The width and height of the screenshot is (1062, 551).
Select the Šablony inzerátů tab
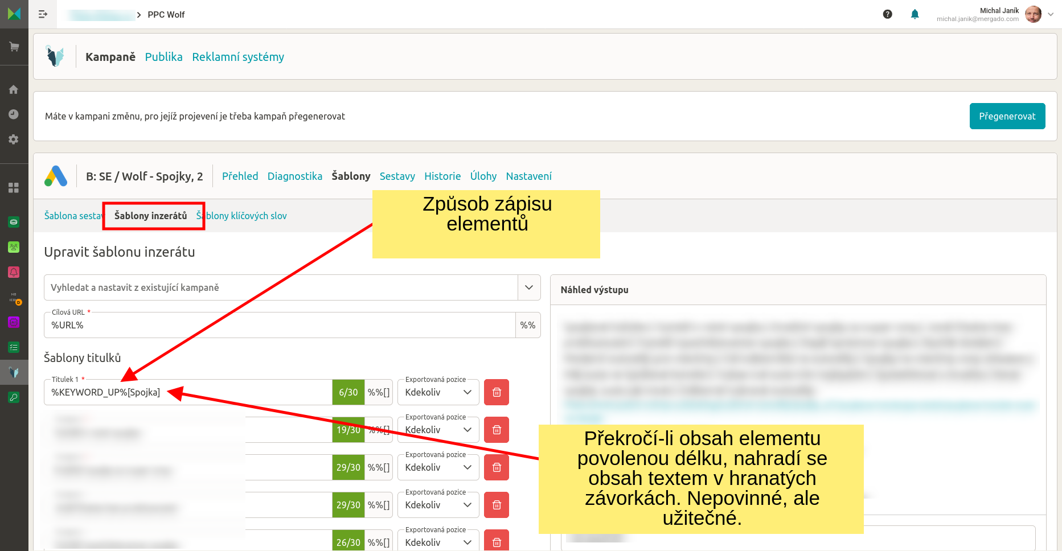click(150, 216)
